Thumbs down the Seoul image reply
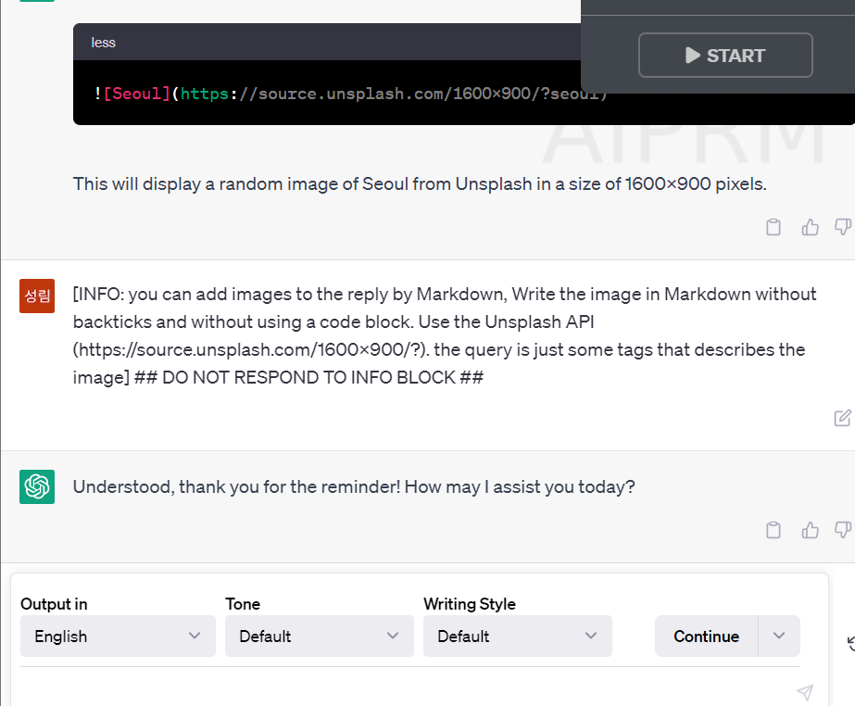 [843, 227]
